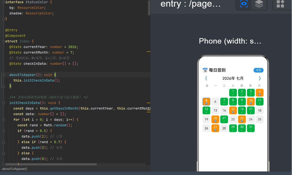
Task: Select orange day 10 in the calendar
Action: click(251, 101)
